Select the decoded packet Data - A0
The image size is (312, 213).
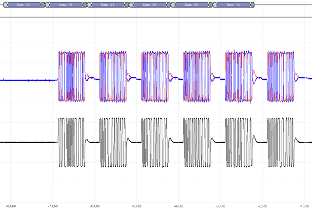pos(24,5)
